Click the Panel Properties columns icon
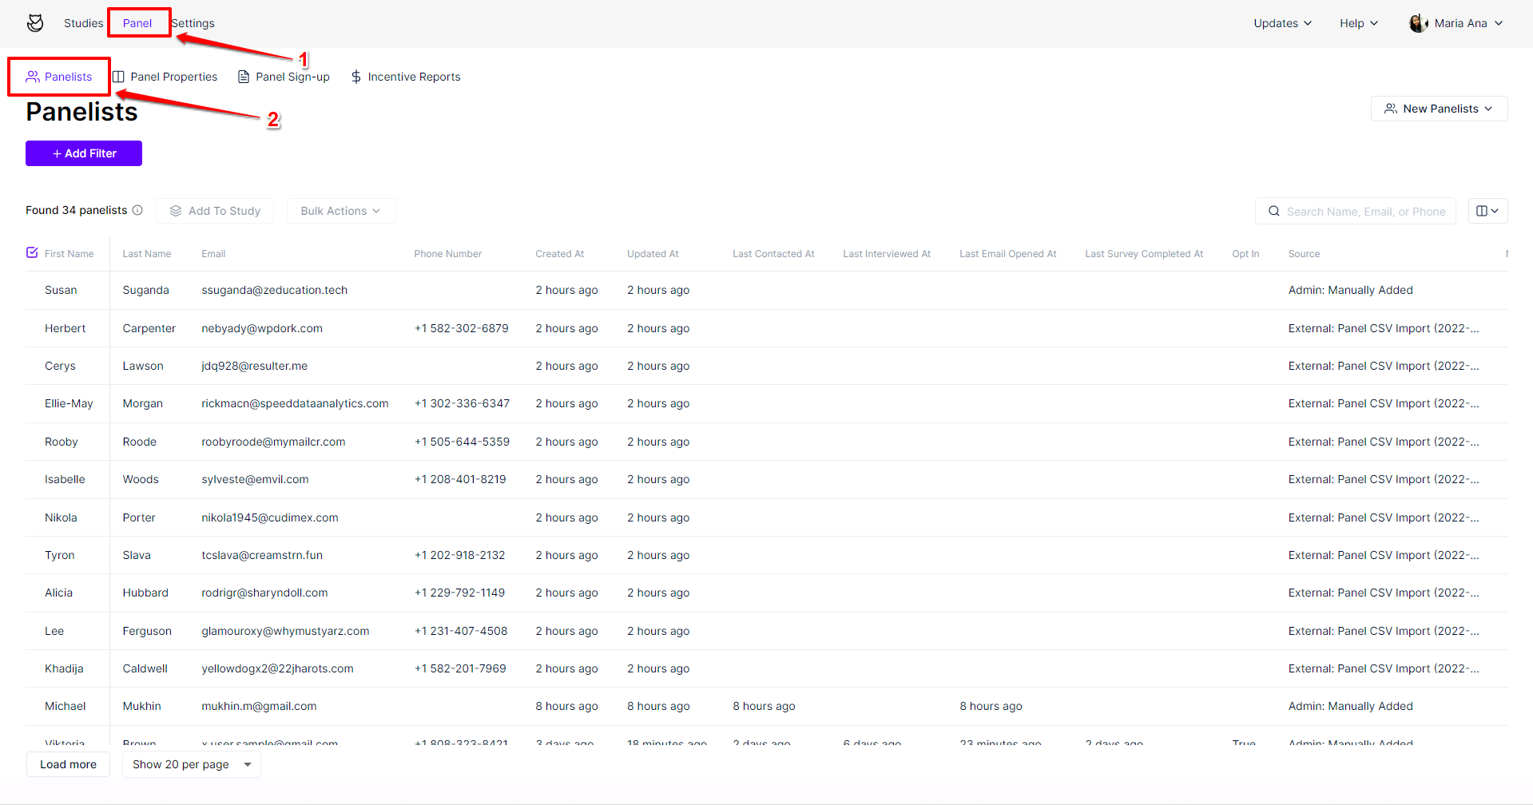 click(118, 77)
